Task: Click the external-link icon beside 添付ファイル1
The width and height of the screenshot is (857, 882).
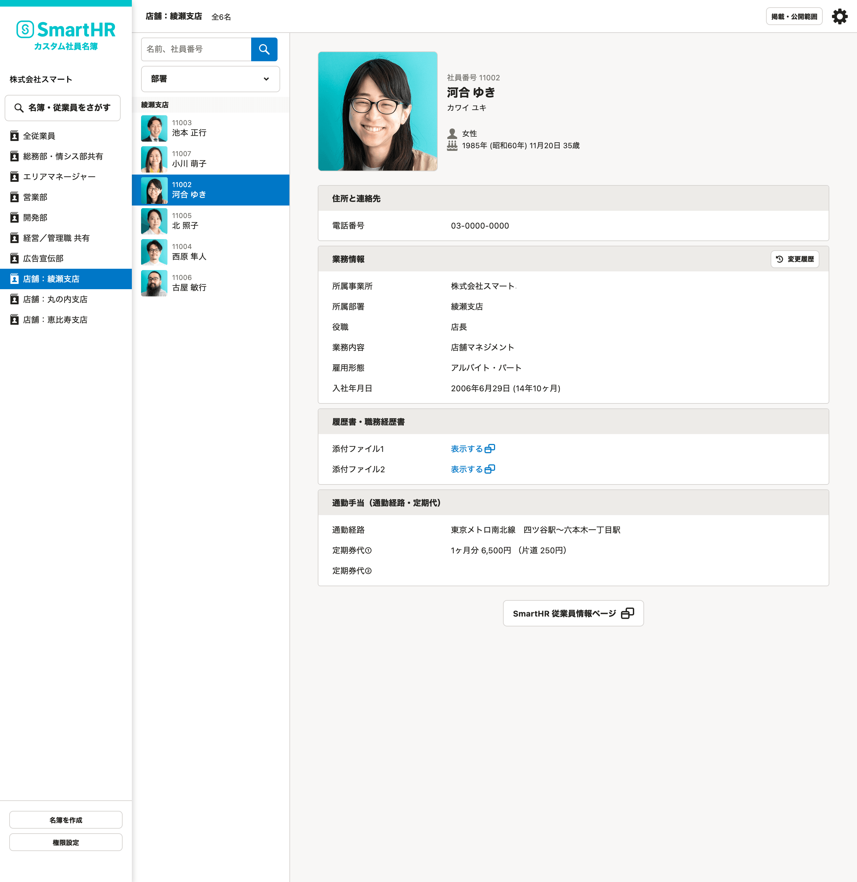Action: tap(490, 449)
